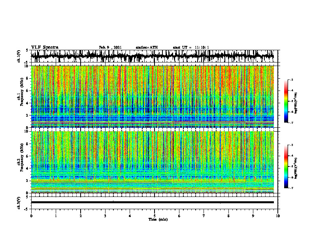Click time axis tick label "0"
Screen dimensions: 313x242
(31, 216)
